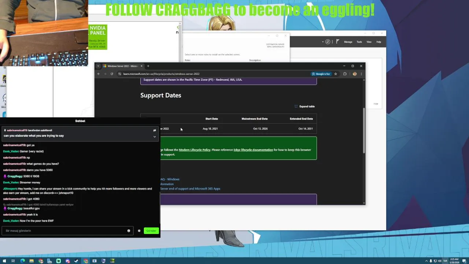Expand the pinned chat message chevron
Image resolution: width=469 pixels, height=264 pixels.
pyautogui.click(x=155, y=137)
